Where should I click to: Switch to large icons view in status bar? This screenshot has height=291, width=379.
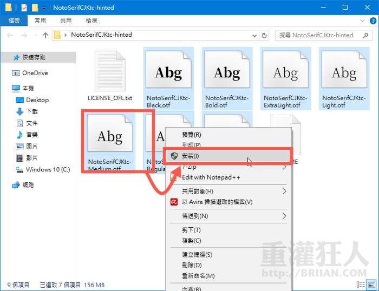pyautogui.click(x=371, y=285)
